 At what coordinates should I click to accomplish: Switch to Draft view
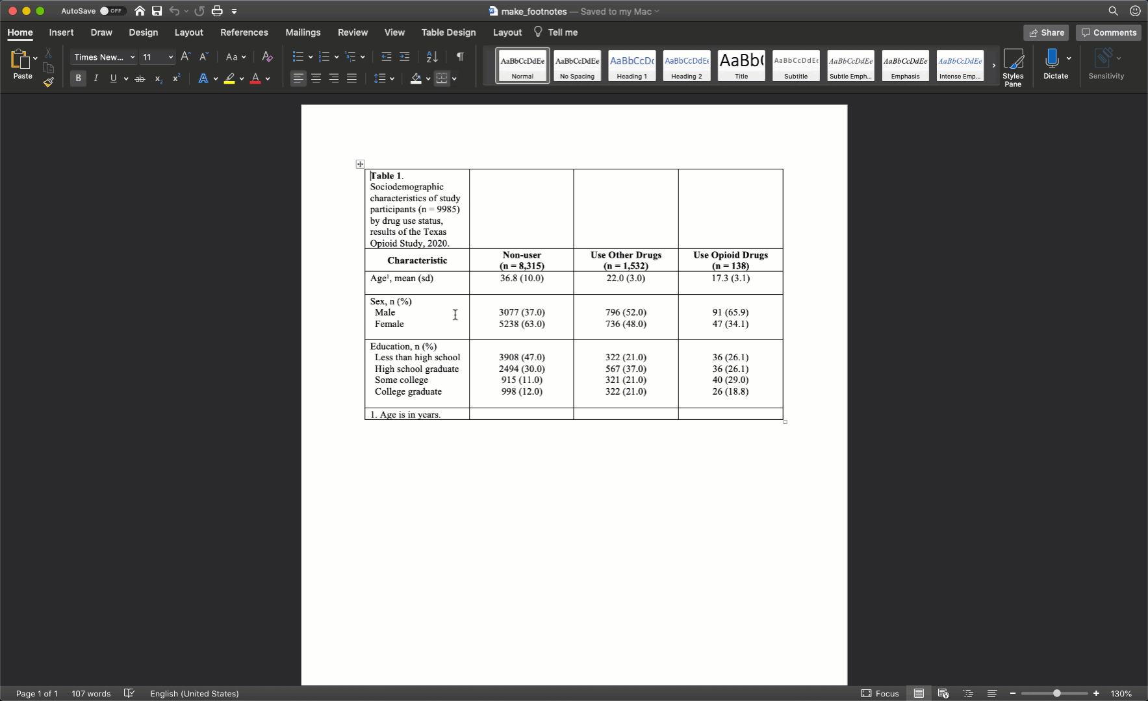pyautogui.click(x=992, y=693)
